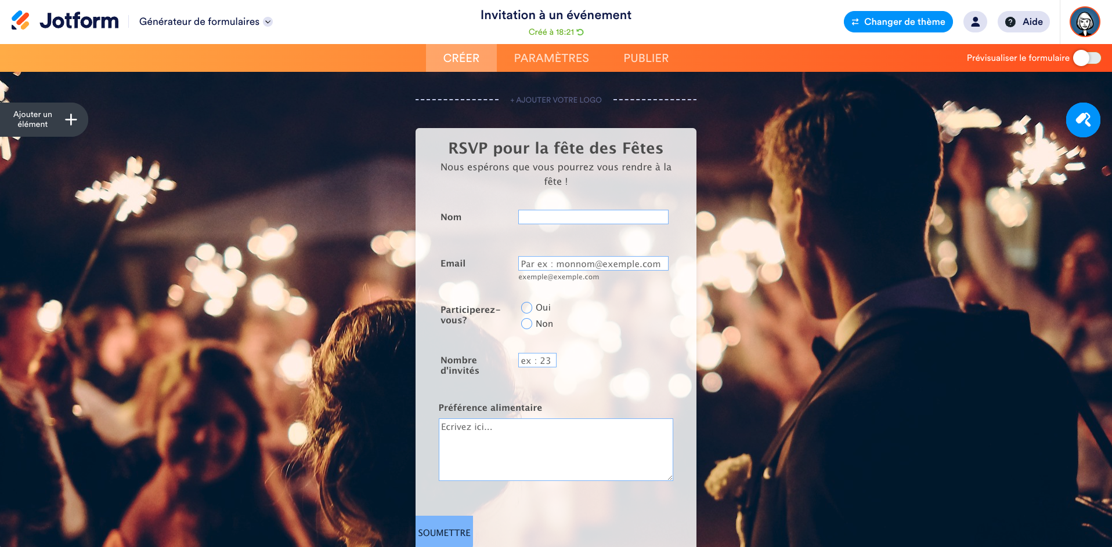The width and height of the screenshot is (1112, 547).
Task: Expand the Générateur de formulaires dropdown
Action: coord(268,22)
